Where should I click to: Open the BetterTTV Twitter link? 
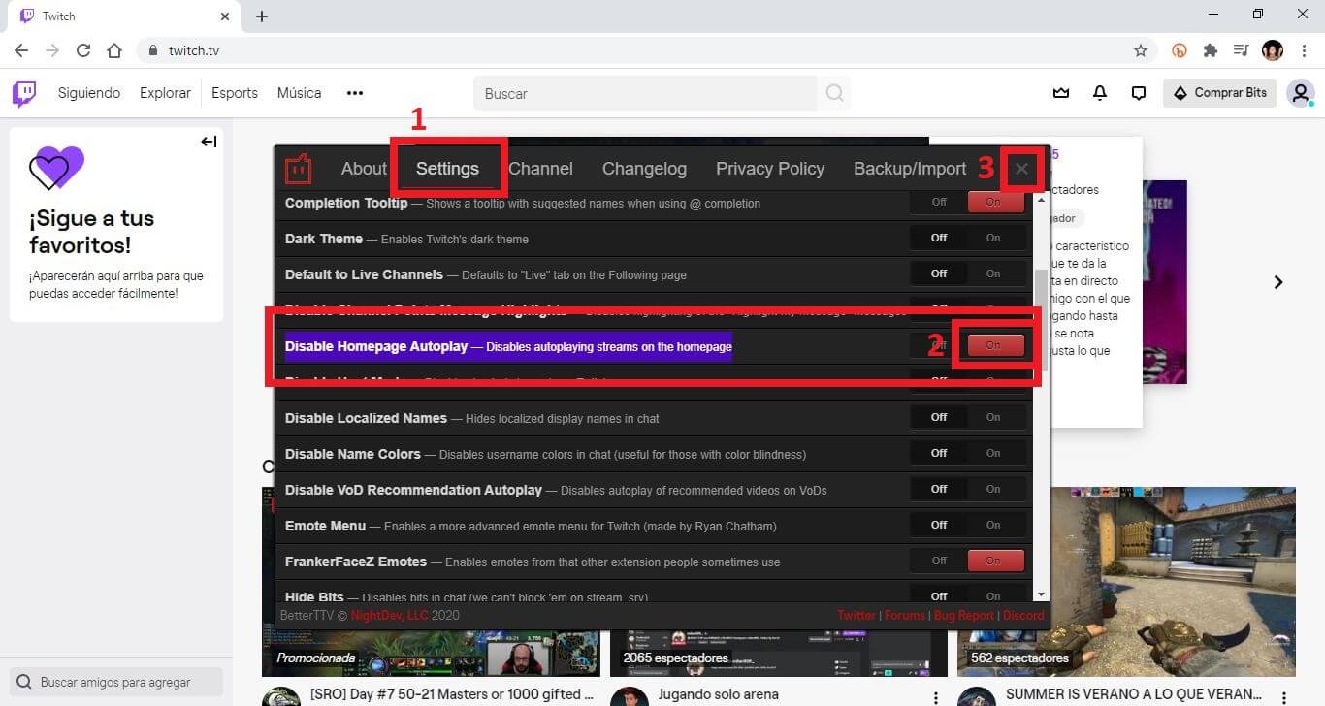pyautogui.click(x=856, y=615)
